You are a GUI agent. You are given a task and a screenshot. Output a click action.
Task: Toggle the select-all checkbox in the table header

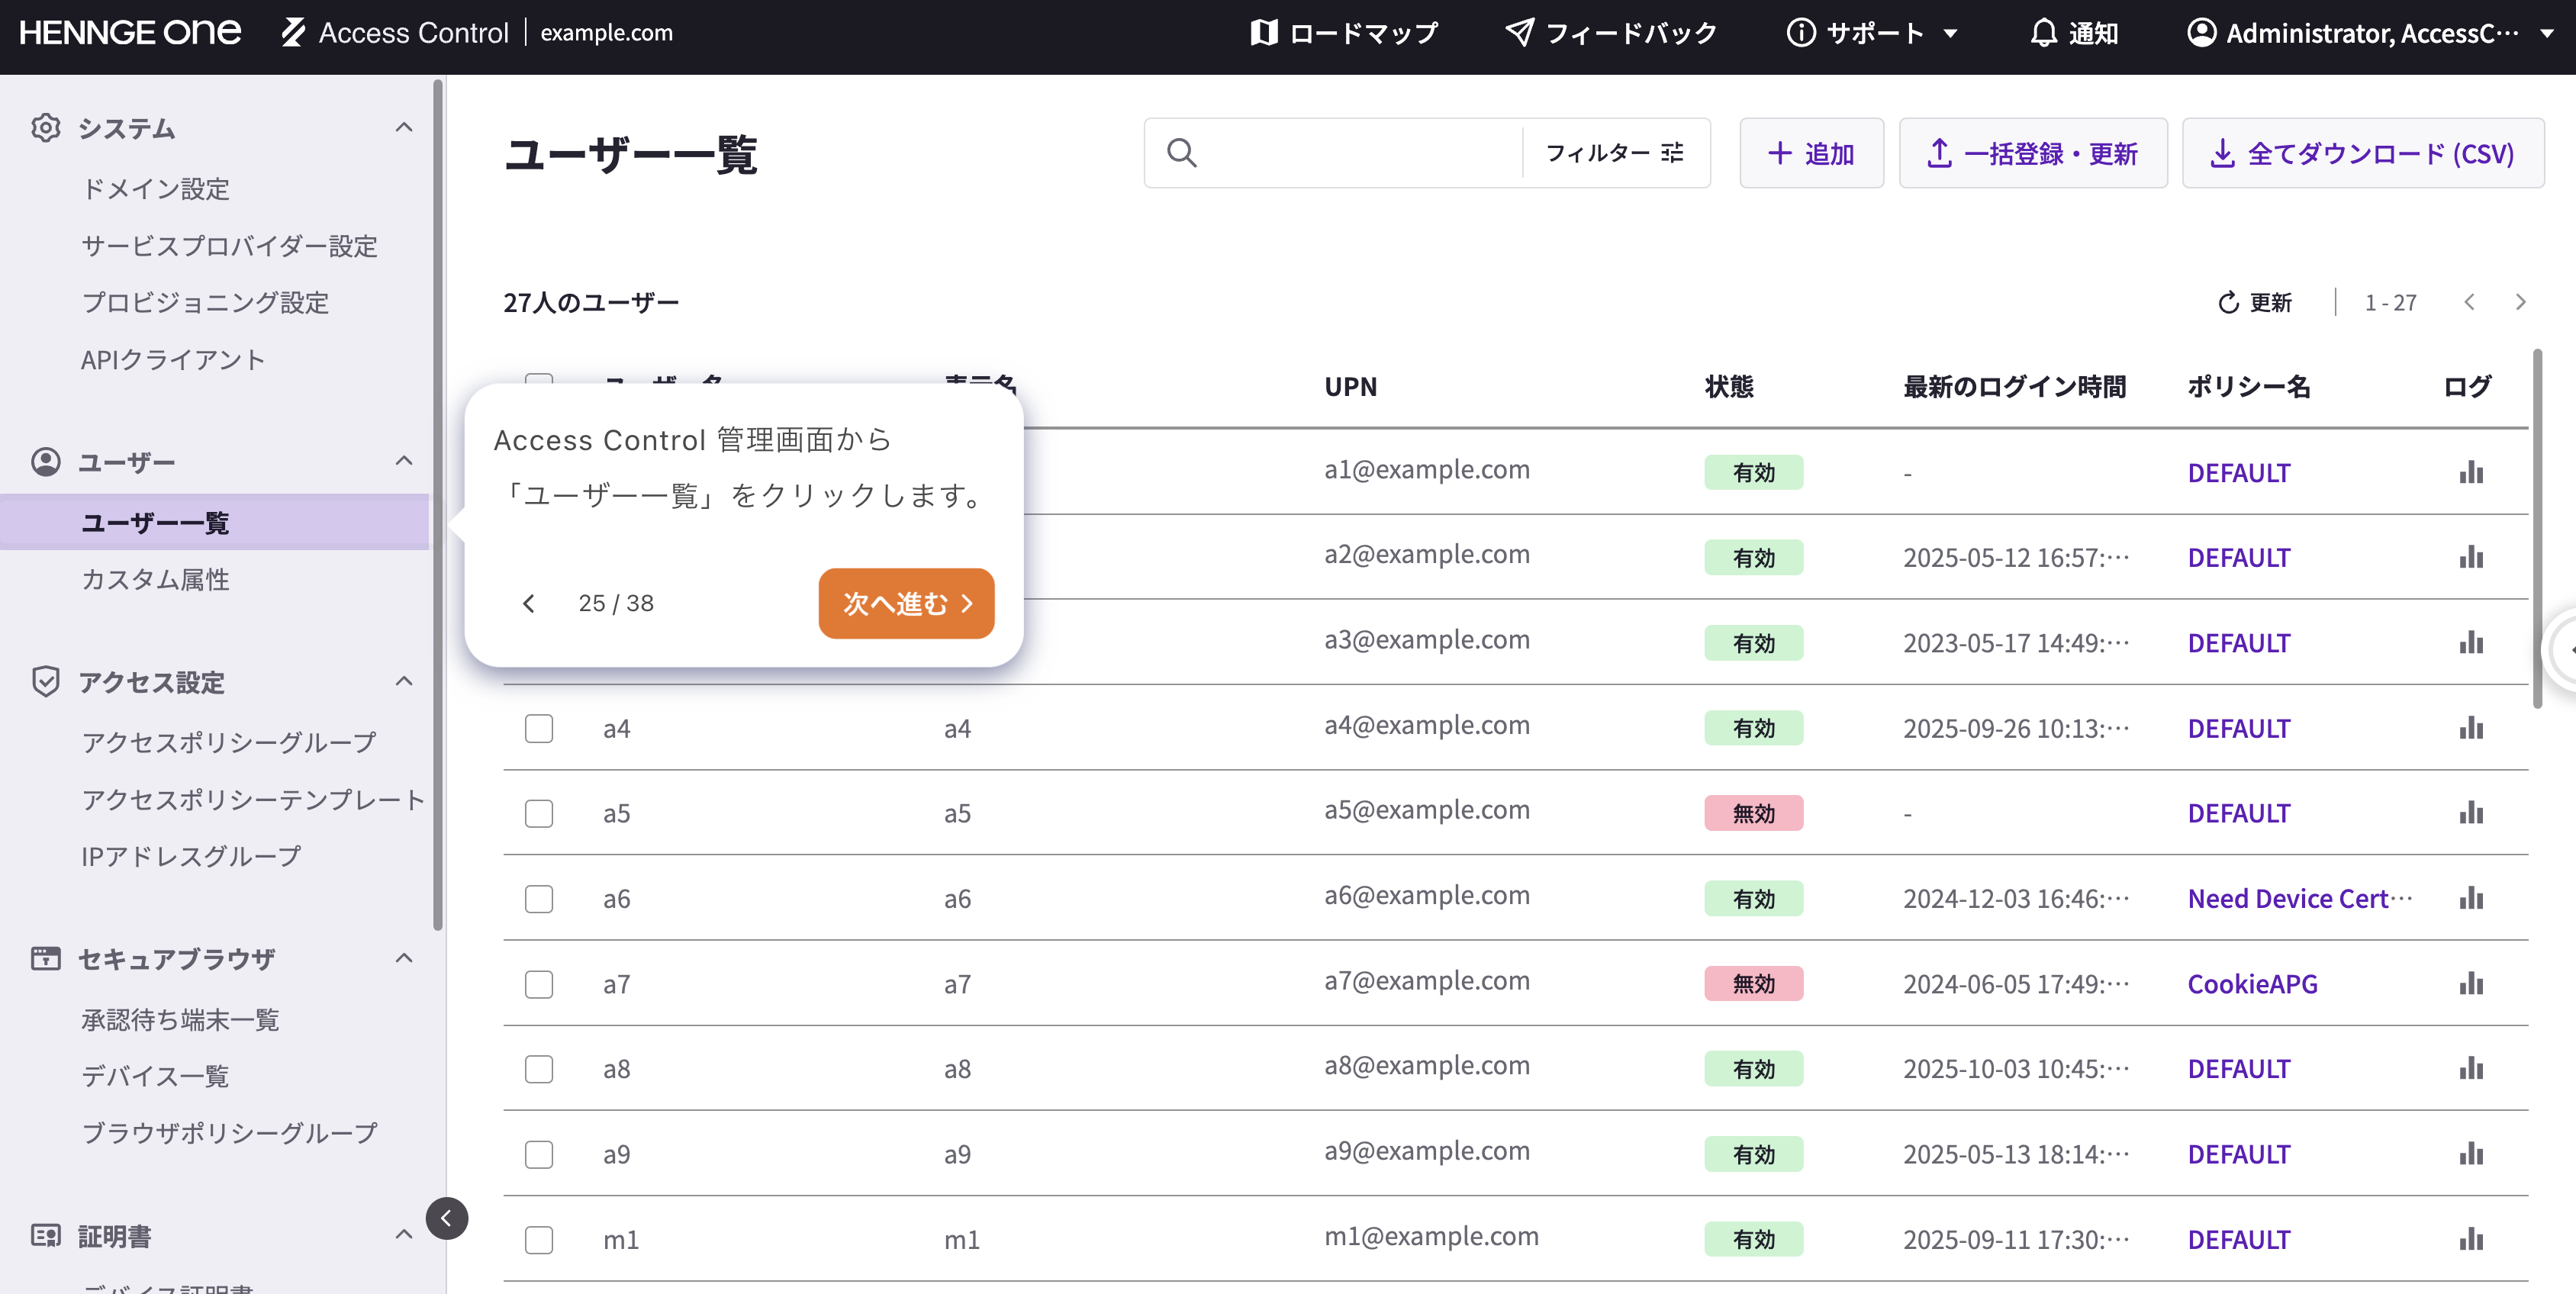539,384
